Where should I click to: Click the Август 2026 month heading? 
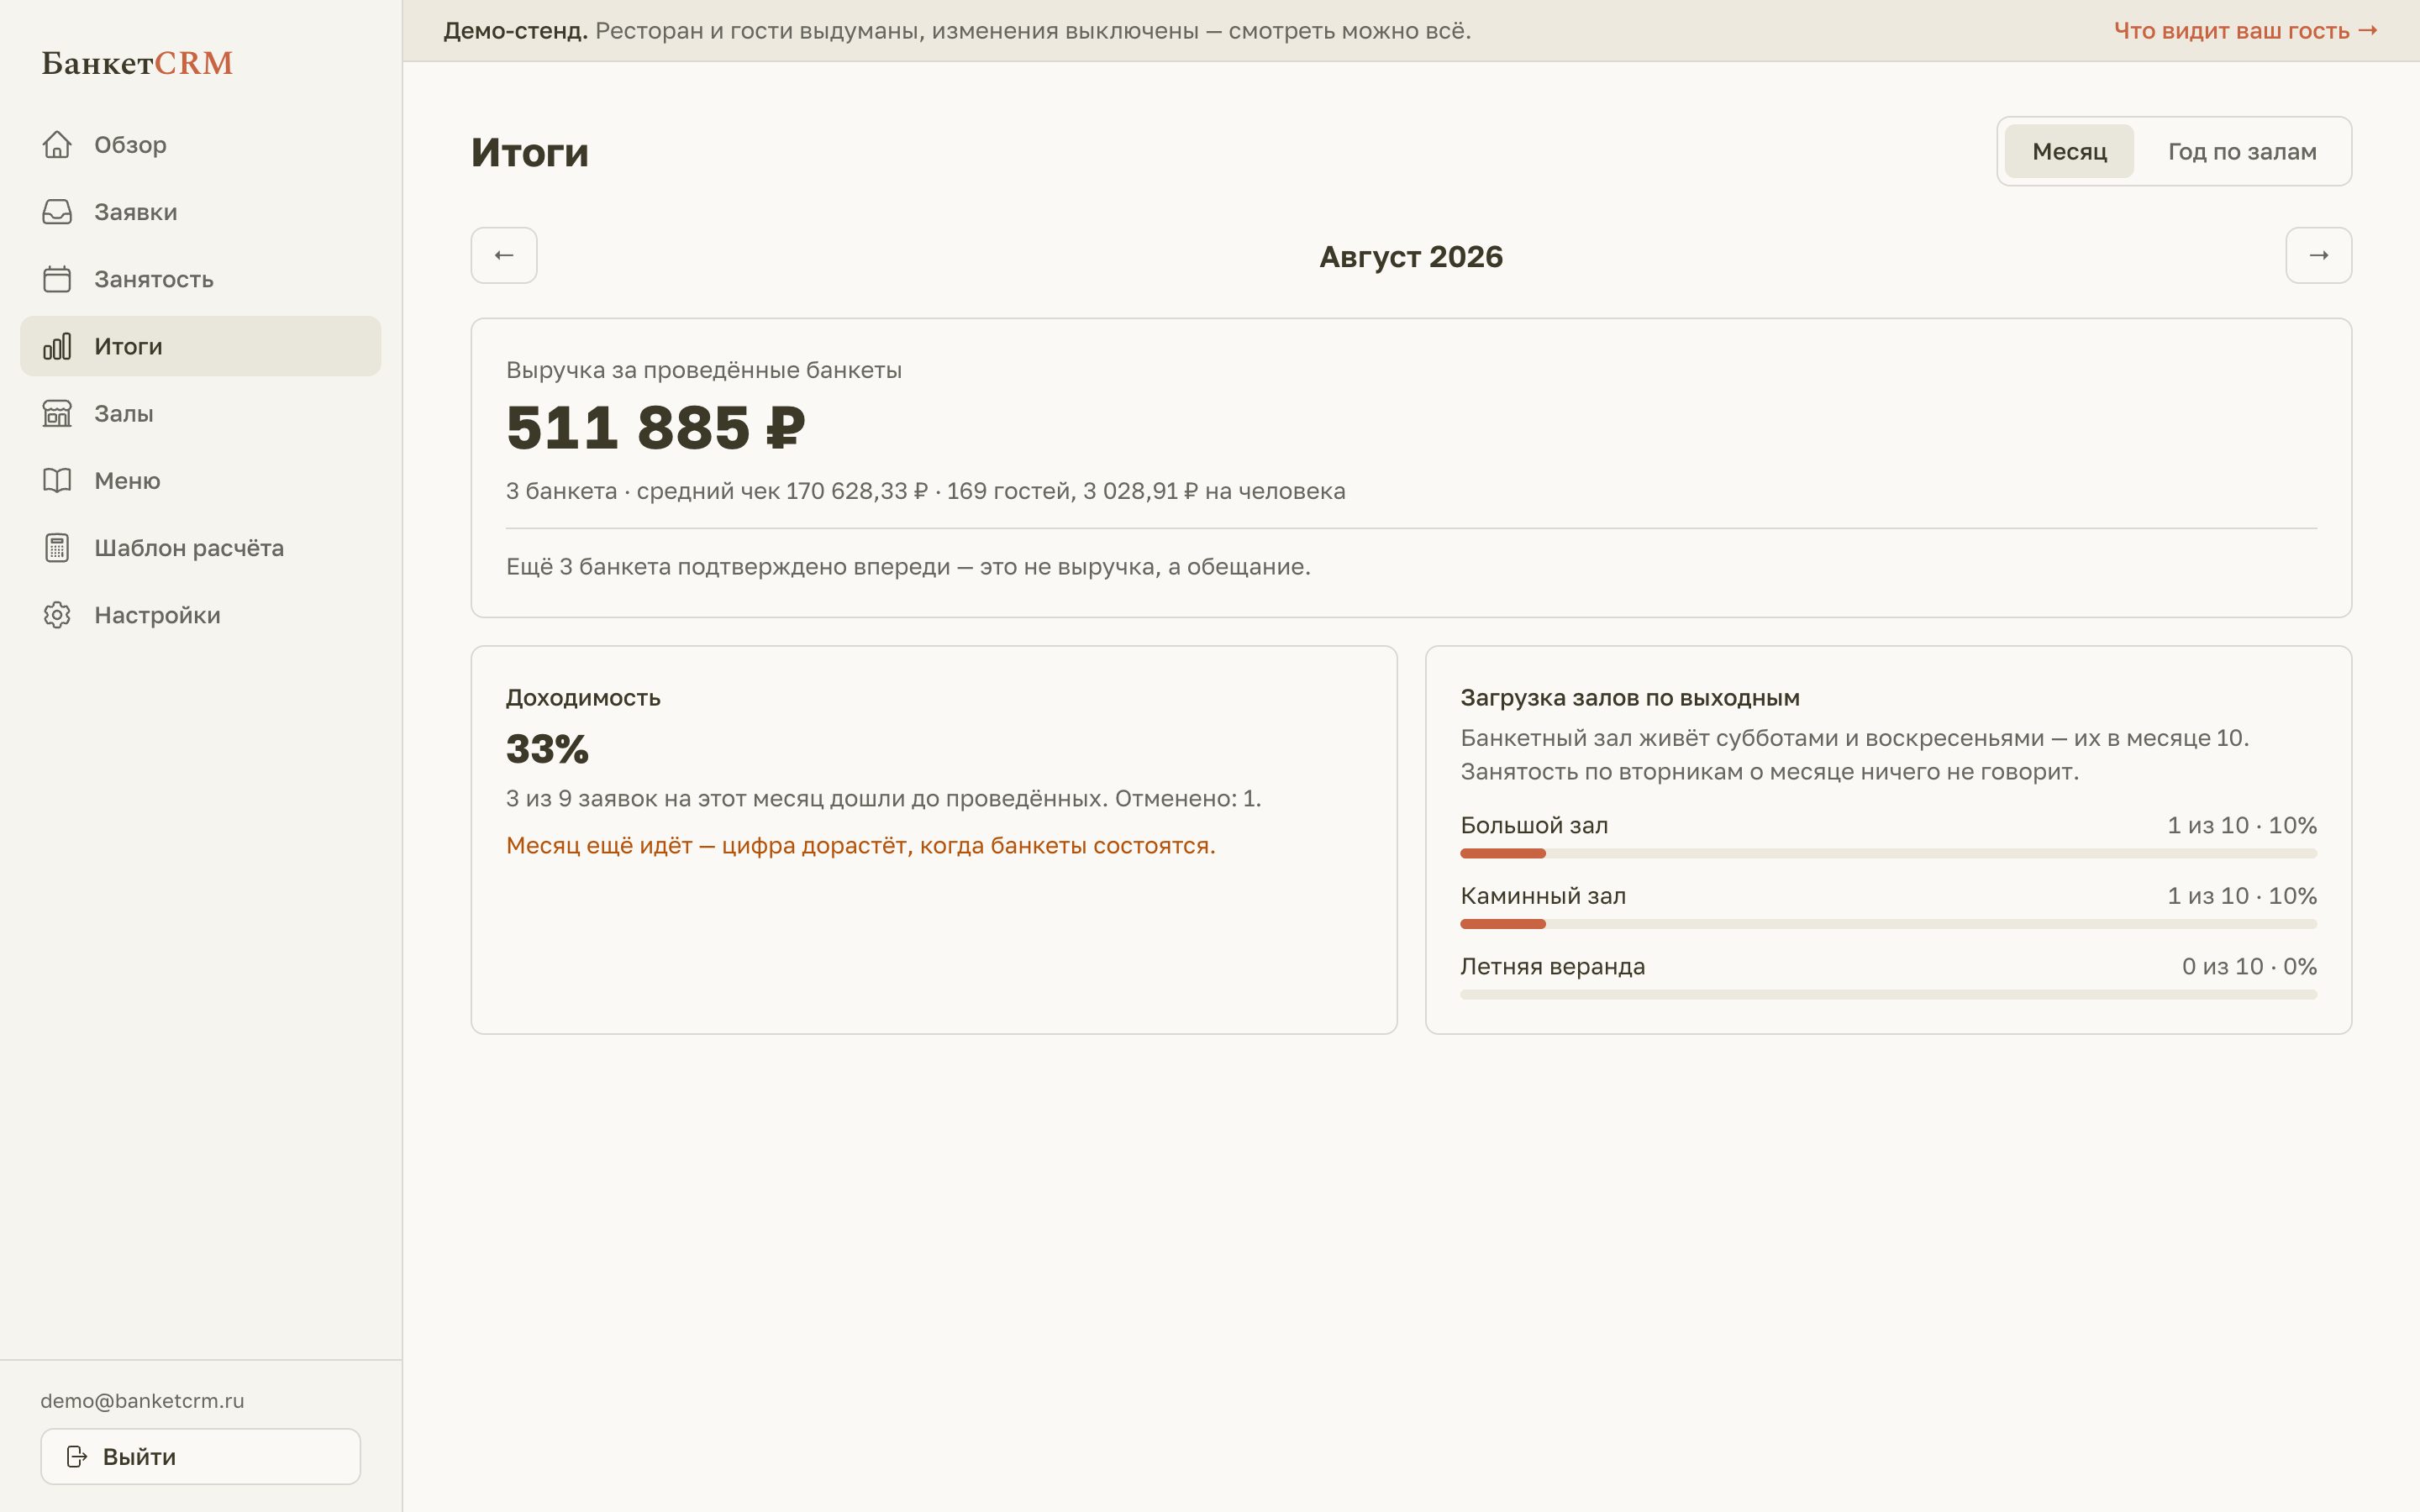1411,256
